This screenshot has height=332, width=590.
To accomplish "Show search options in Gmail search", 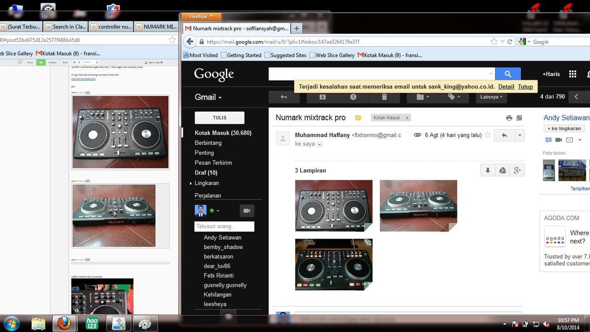I will coord(490,74).
